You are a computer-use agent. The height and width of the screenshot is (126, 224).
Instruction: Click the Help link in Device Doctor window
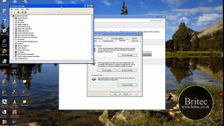[152, 20]
